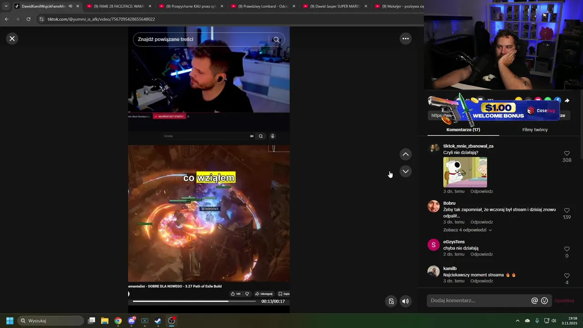Viewport: 583px width, 328px height.
Task: Click the Wyszukaj taskbar search box
Action: tap(51, 321)
